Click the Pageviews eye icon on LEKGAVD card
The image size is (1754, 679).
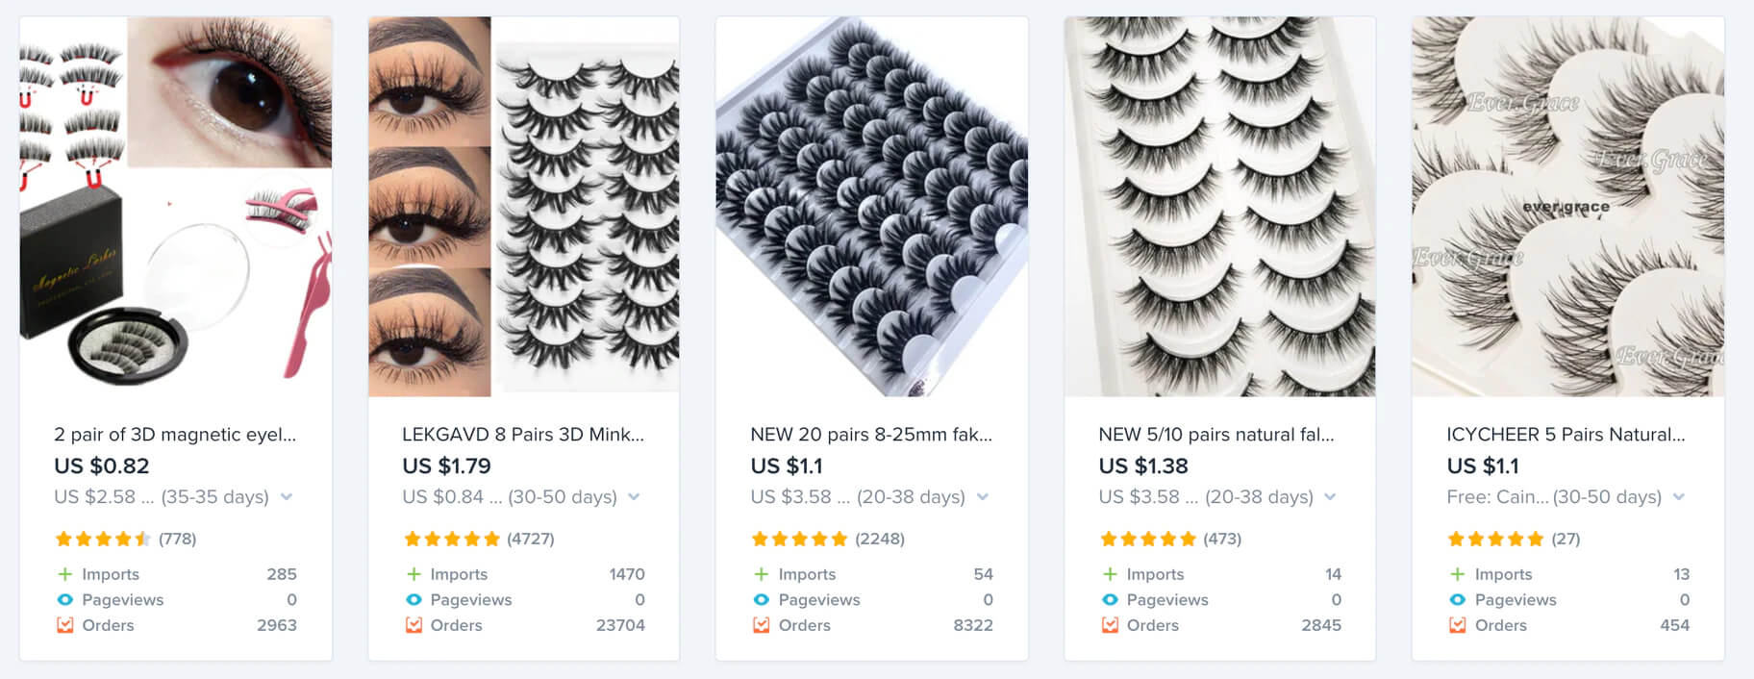click(413, 599)
